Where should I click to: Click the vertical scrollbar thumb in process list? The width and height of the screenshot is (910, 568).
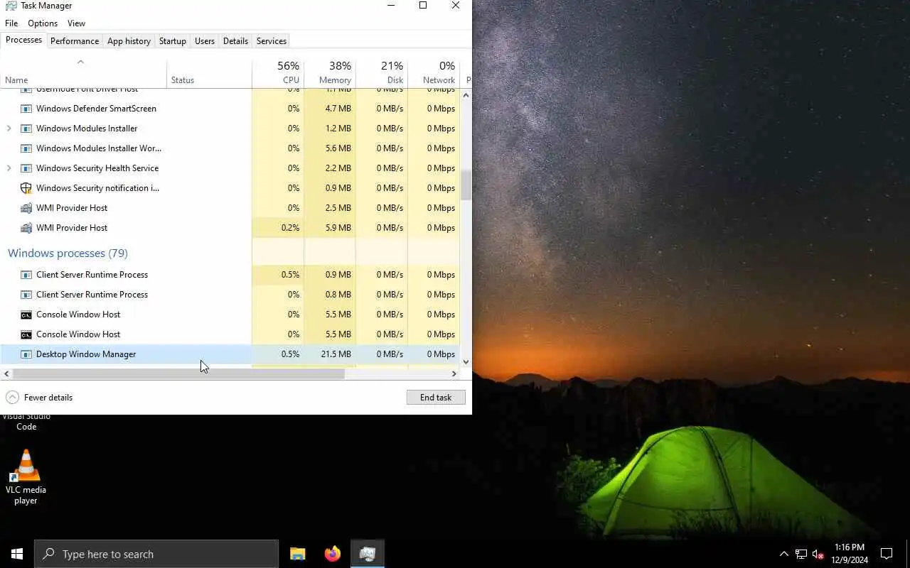point(466,185)
